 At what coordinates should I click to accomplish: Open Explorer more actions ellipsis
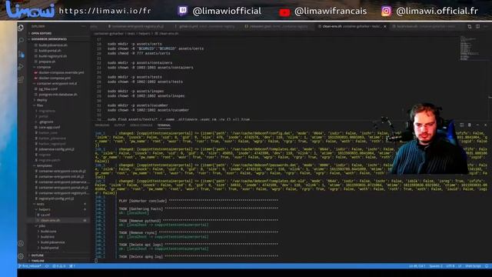pyautogui.click(x=84, y=26)
